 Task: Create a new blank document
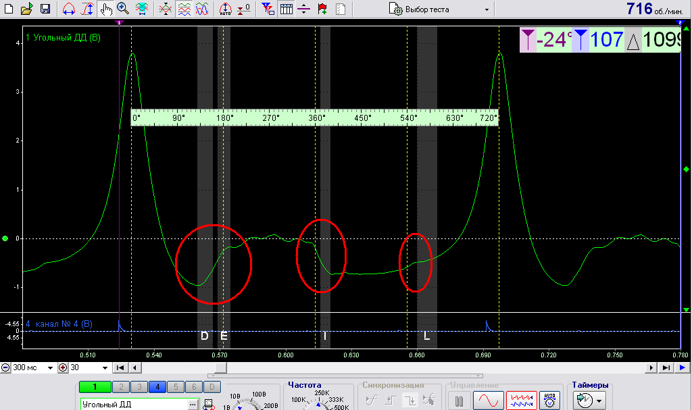pos(8,8)
